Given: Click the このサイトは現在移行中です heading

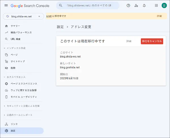Looking at the screenshot, I should pyautogui.click(x=82, y=41).
